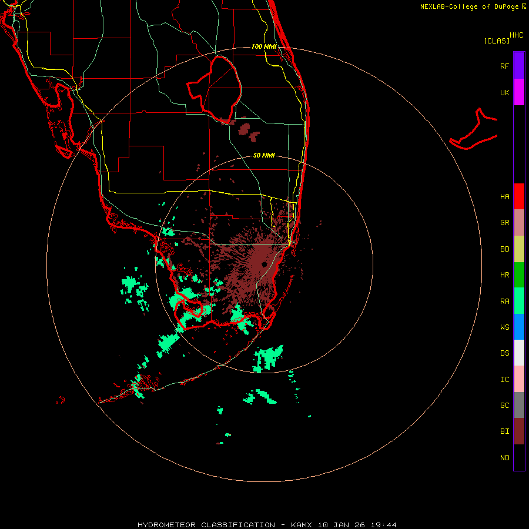Viewport: 529px width, 529px height.
Task: Click the DS white legend swatch
Action: point(519,353)
